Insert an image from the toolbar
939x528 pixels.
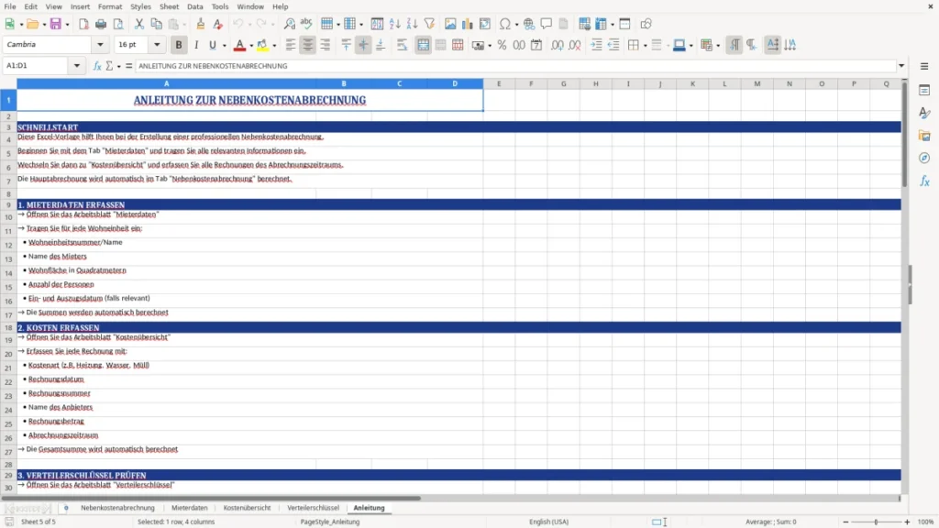(450, 24)
